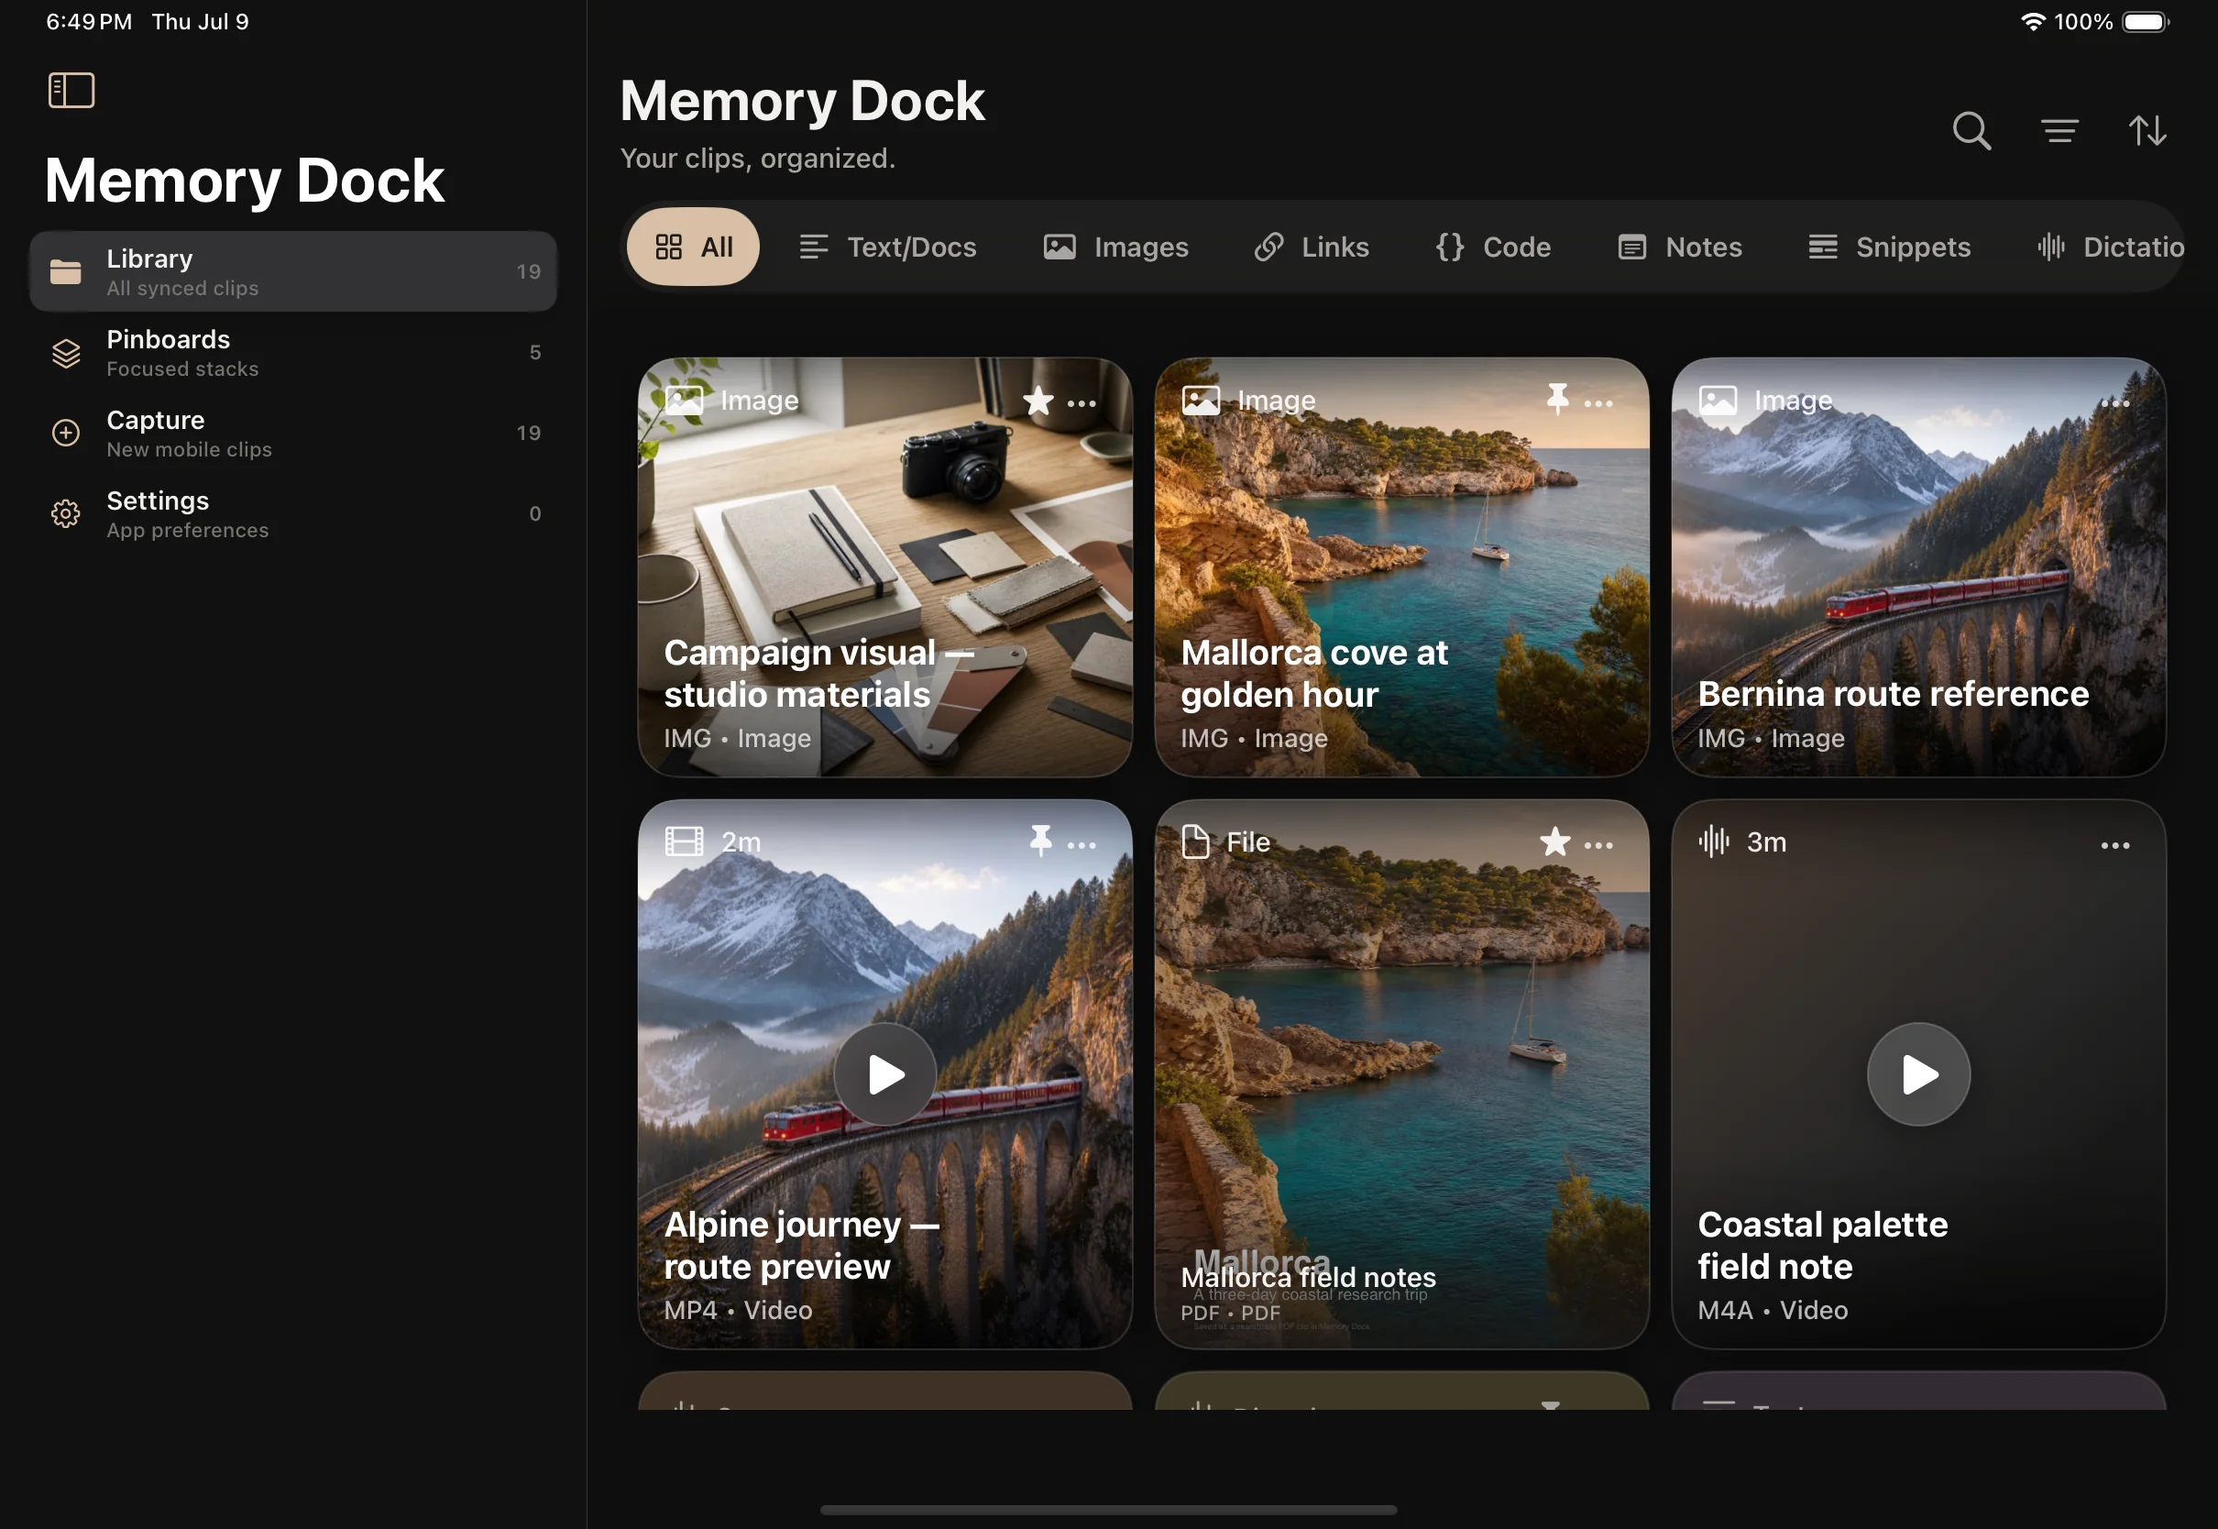
Task: Open more options on Coastal palette card
Action: (2114, 845)
